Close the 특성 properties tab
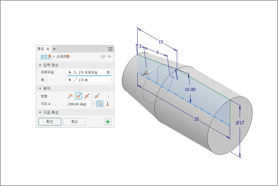 coord(48,49)
